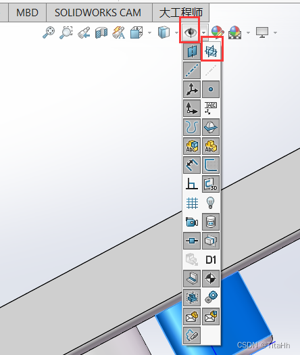Toggle the yellow cube Abc annotations icon

[211, 146]
